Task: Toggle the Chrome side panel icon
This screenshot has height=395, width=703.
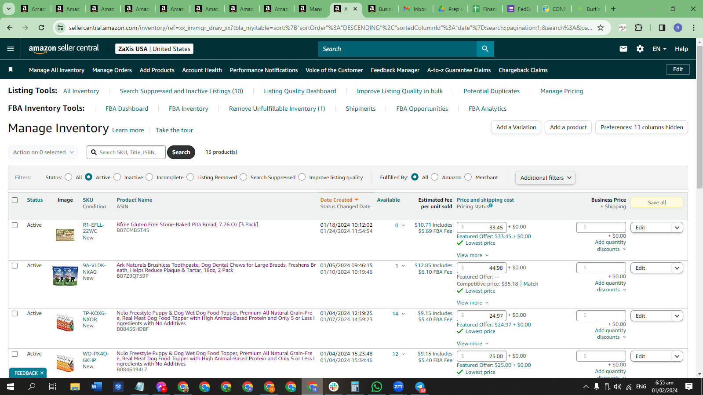Action: pos(662,28)
